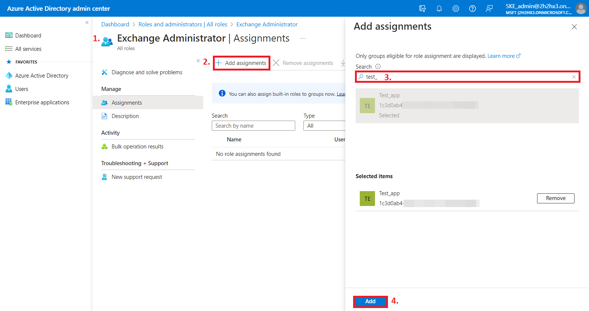Image resolution: width=589 pixels, height=311 pixels.
Task: Click the Add button to confirm assignment
Action: click(x=370, y=301)
